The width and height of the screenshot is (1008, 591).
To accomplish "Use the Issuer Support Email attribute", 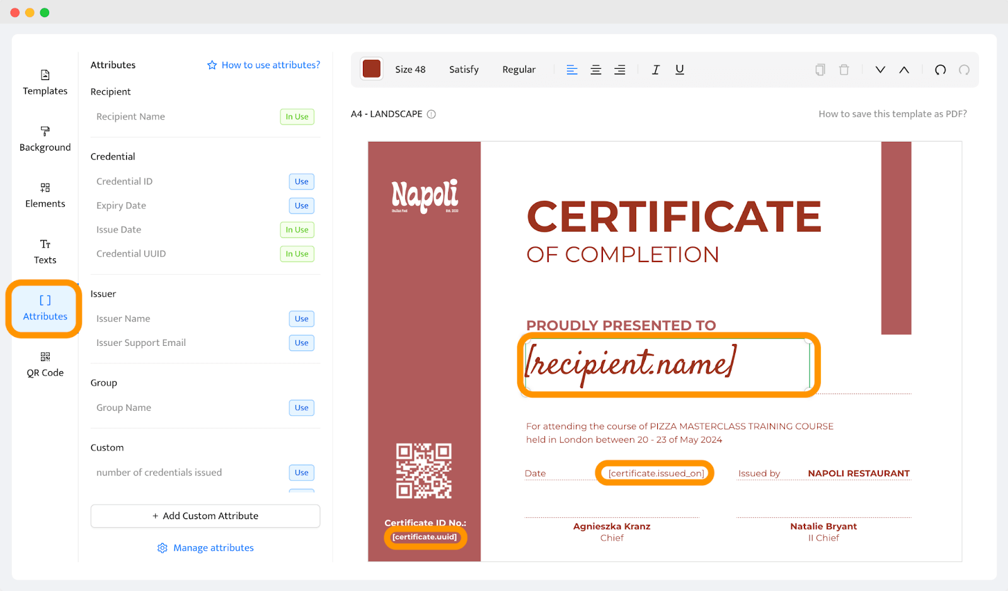I will point(302,343).
